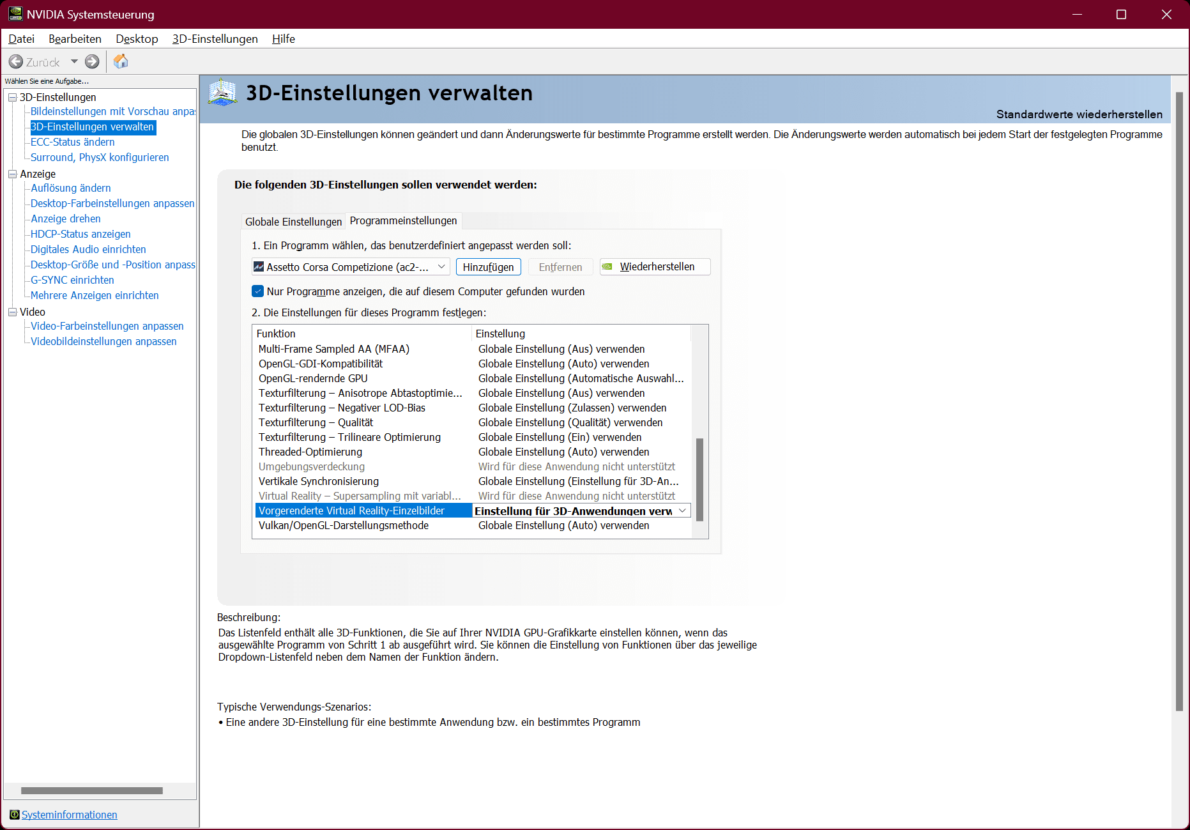Open Mehrere Anzeigen einrichten
Screen dimensions: 1190x830
click(x=95, y=295)
